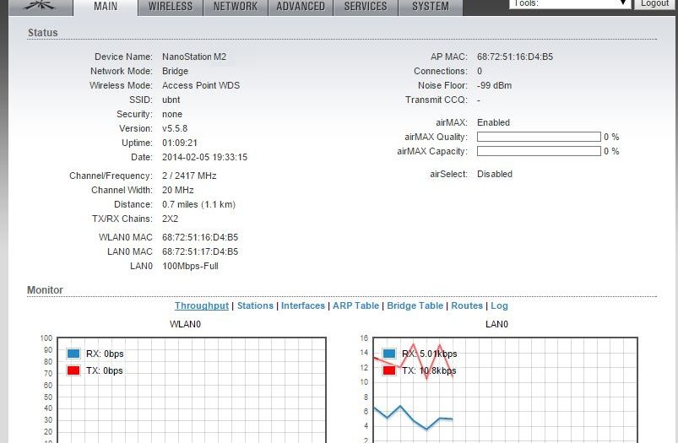Screen dimensions: 678x443
Task: Click the Status section heading
Action: point(42,32)
